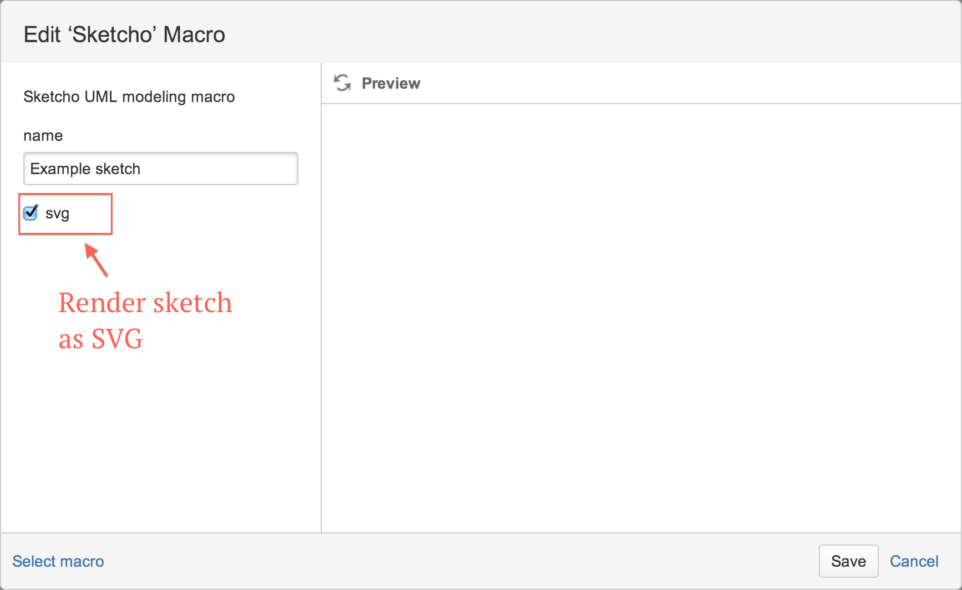The height and width of the screenshot is (590, 962).
Task: Open the Select macro link
Action: pos(58,561)
